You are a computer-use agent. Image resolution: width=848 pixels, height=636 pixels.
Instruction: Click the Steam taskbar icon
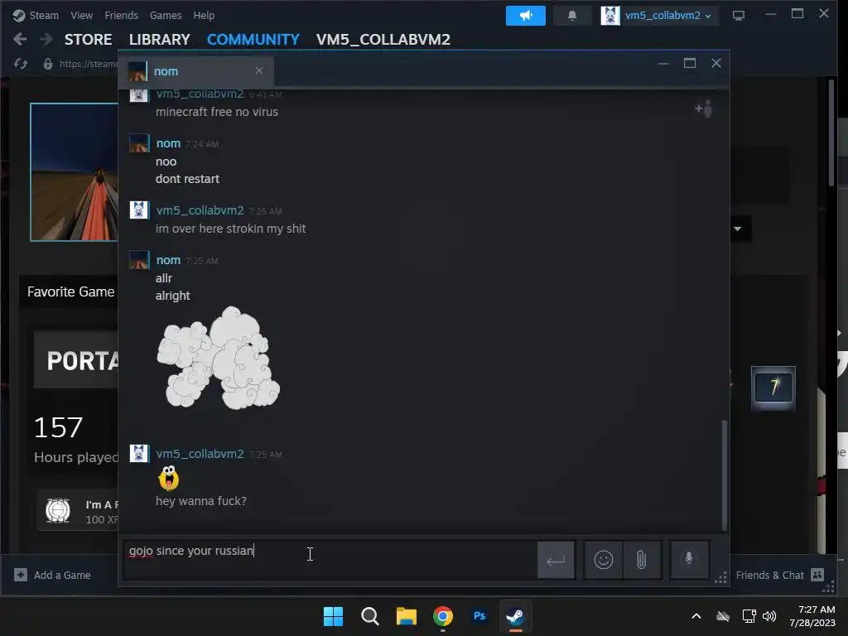tap(515, 616)
